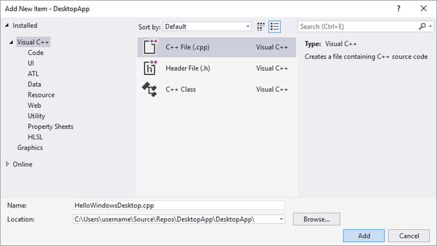Select the Utility category
The height and width of the screenshot is (246, 437).
click(x=36, y=116)
